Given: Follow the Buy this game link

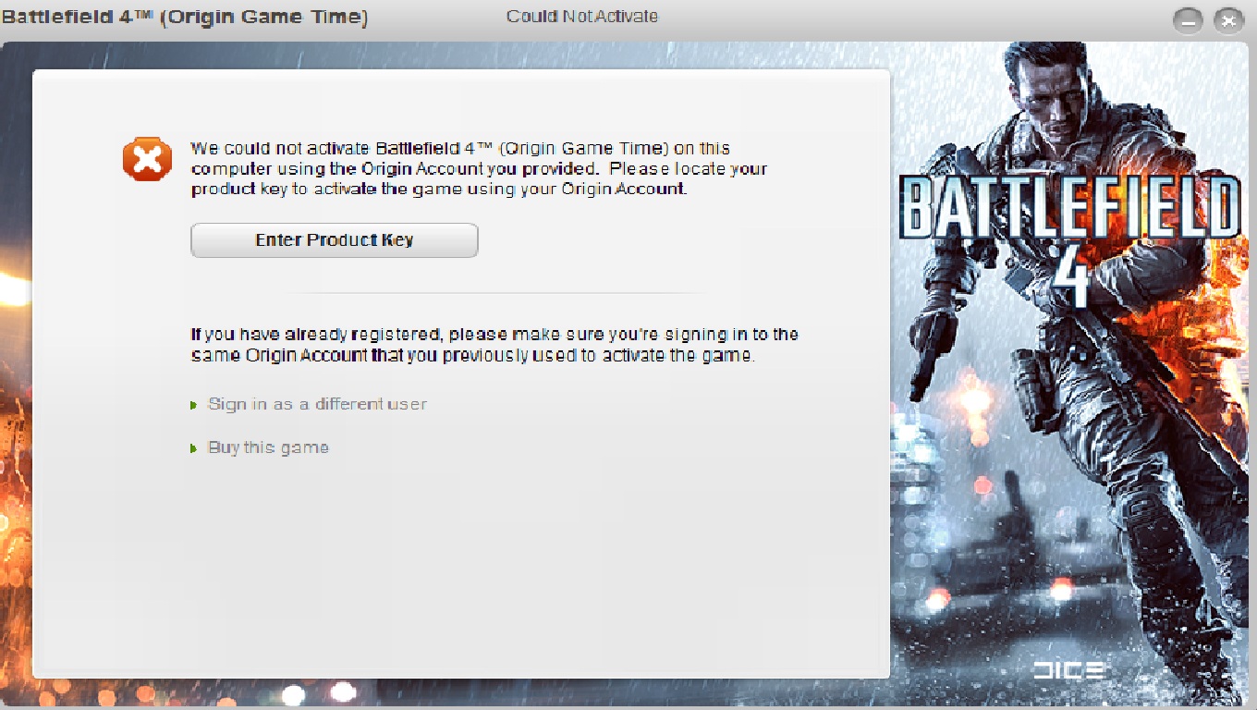Looking at the screenshot, I should tap(268, 447).
